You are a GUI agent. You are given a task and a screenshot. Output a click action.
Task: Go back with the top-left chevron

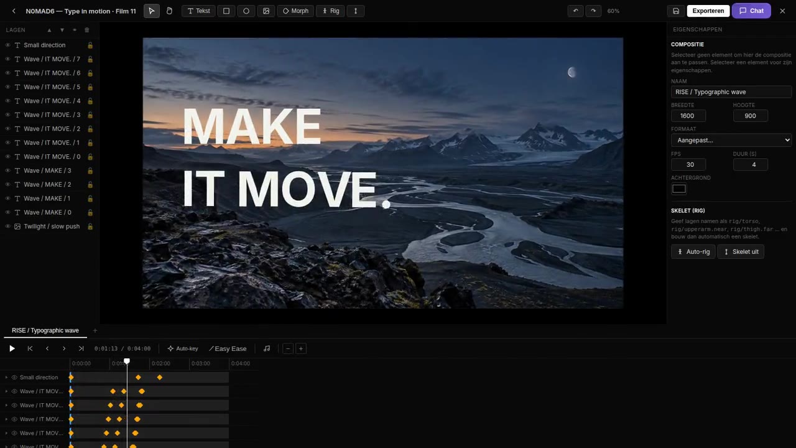[x=14, y=11]
